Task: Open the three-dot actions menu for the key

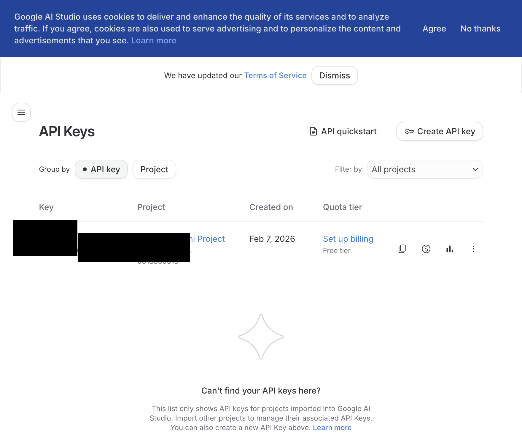Action: tap(473, 249)
